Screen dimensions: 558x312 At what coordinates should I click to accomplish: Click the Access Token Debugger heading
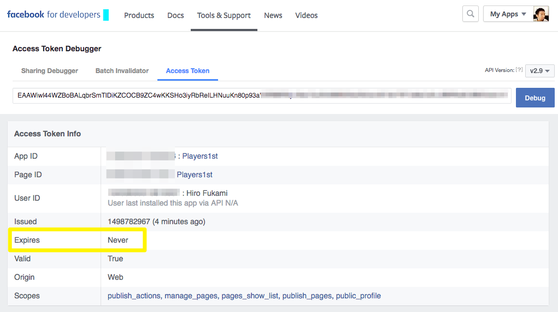click(57, 49)
